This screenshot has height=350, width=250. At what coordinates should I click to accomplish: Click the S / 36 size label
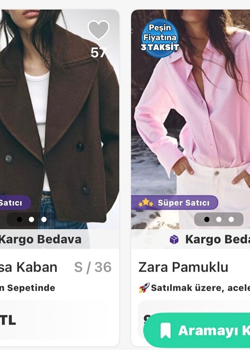point(93,267)
